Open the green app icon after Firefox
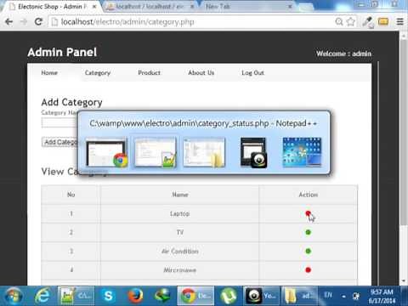 162,296
